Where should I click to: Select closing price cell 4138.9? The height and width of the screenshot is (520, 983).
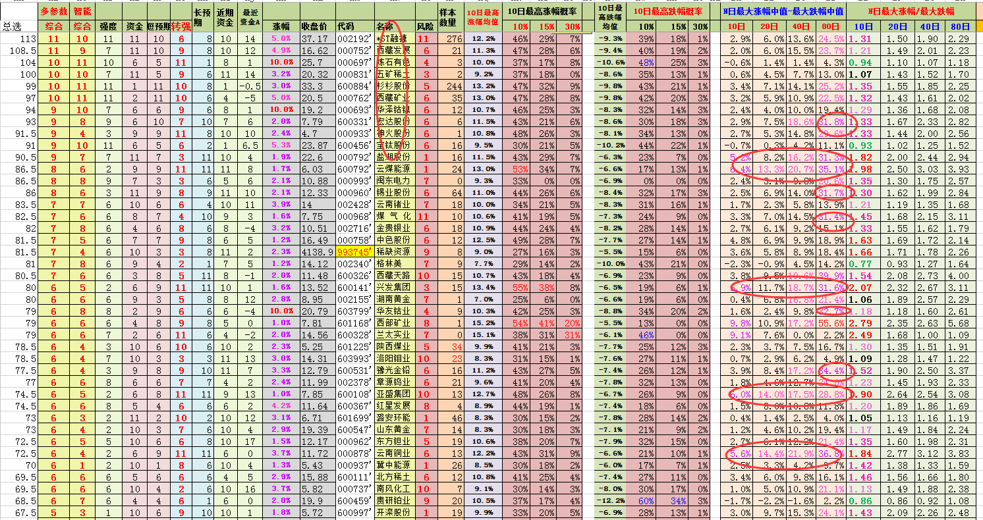click(317, 252)
